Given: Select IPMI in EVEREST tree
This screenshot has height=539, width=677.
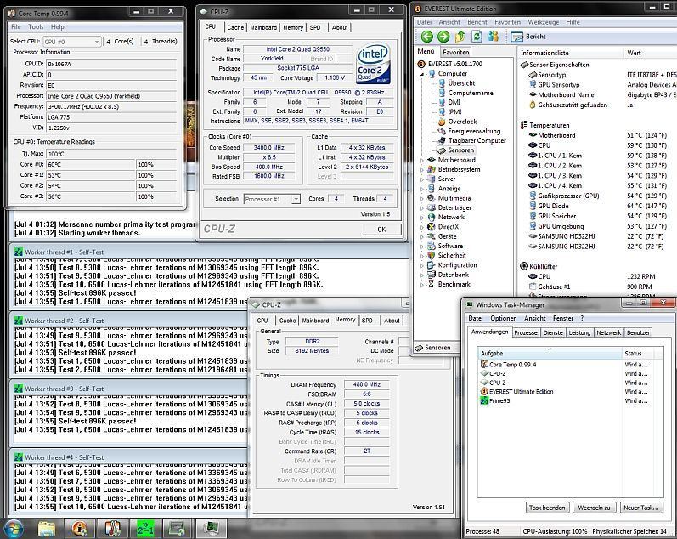Looking at the screenshot, I should point(454,111).
